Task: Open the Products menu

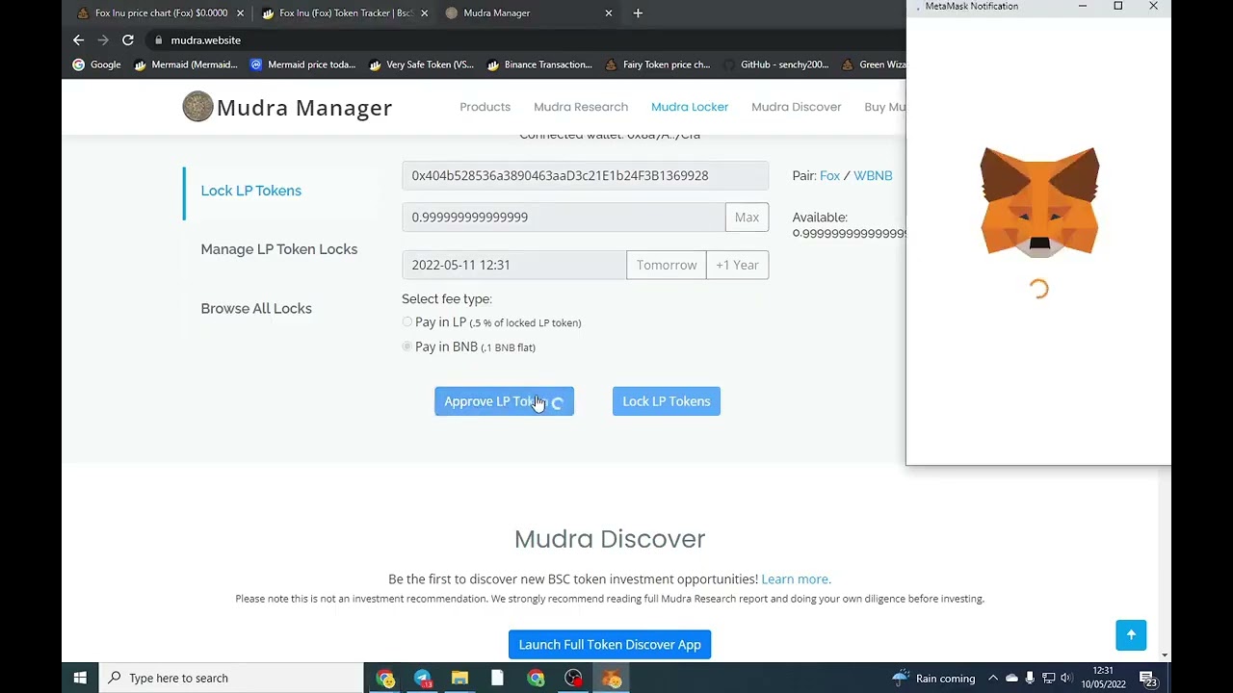Action: pos(485,107)
